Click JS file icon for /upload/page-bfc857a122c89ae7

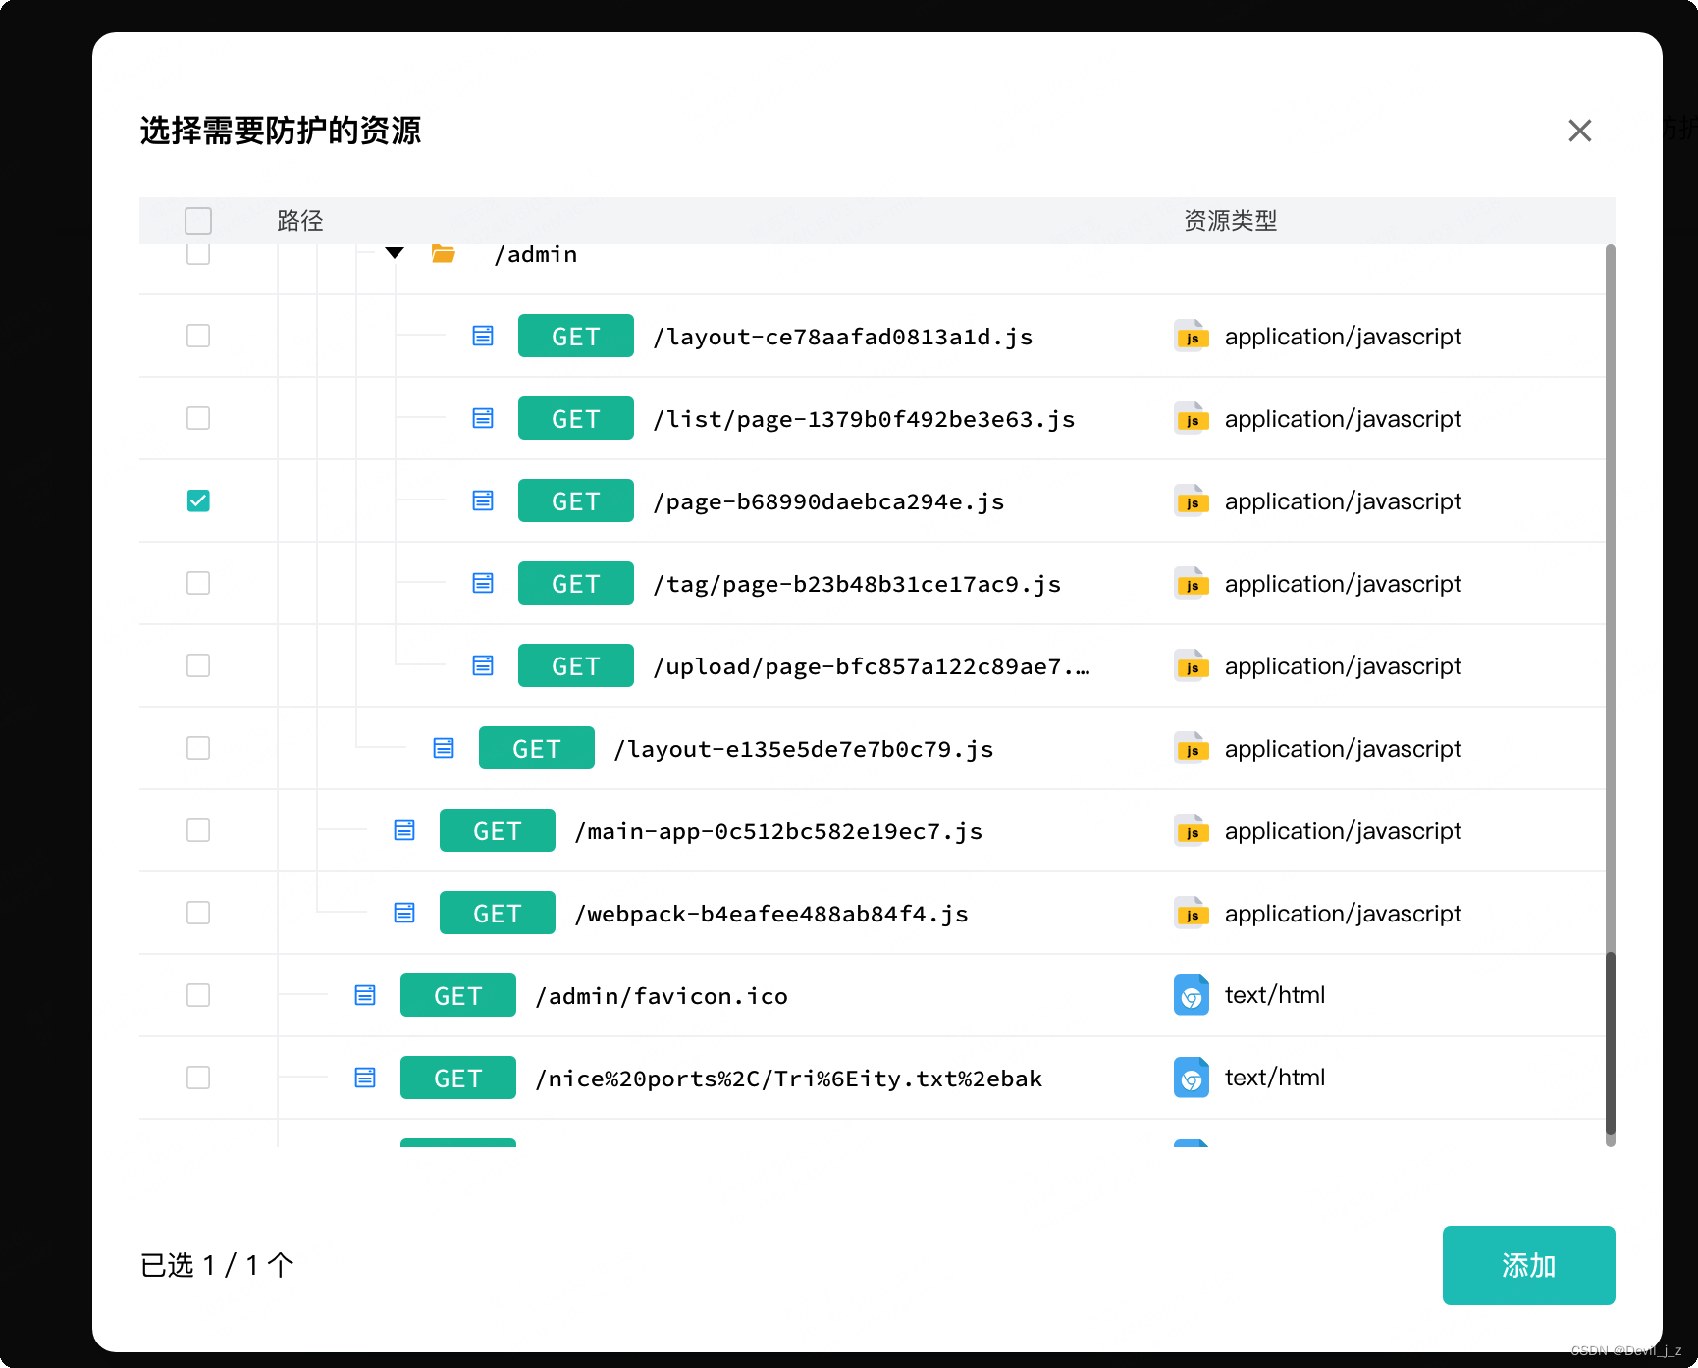(1192, 665)
